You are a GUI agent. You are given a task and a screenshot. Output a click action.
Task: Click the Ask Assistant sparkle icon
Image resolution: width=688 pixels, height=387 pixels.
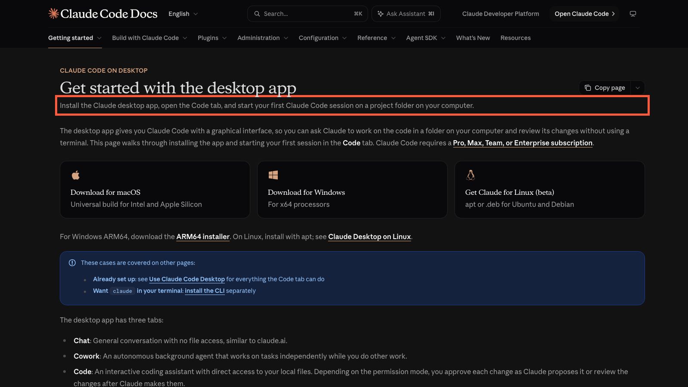tap(381, 14)
